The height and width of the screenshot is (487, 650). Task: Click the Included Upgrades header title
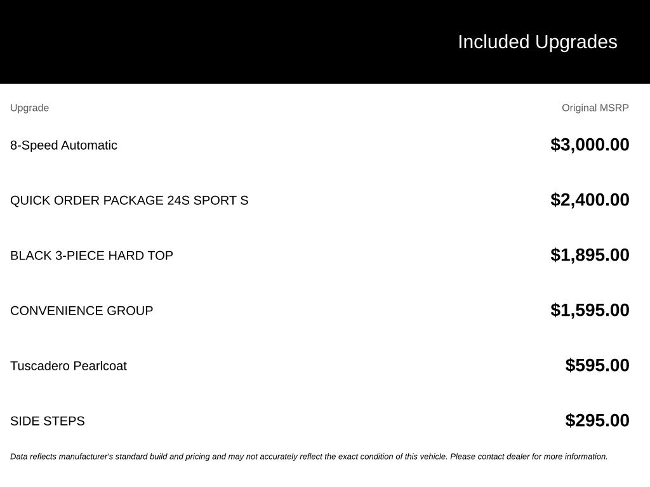point(537,42)
